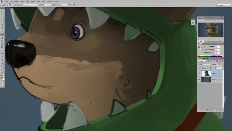Toggle lock image pixels

tap(205, 68)
